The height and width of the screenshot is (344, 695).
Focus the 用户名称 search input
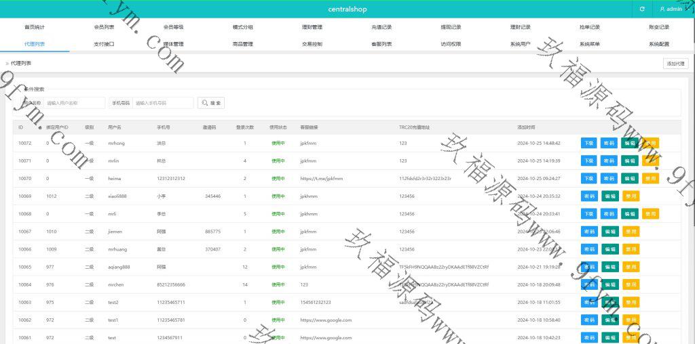[75, 103]
